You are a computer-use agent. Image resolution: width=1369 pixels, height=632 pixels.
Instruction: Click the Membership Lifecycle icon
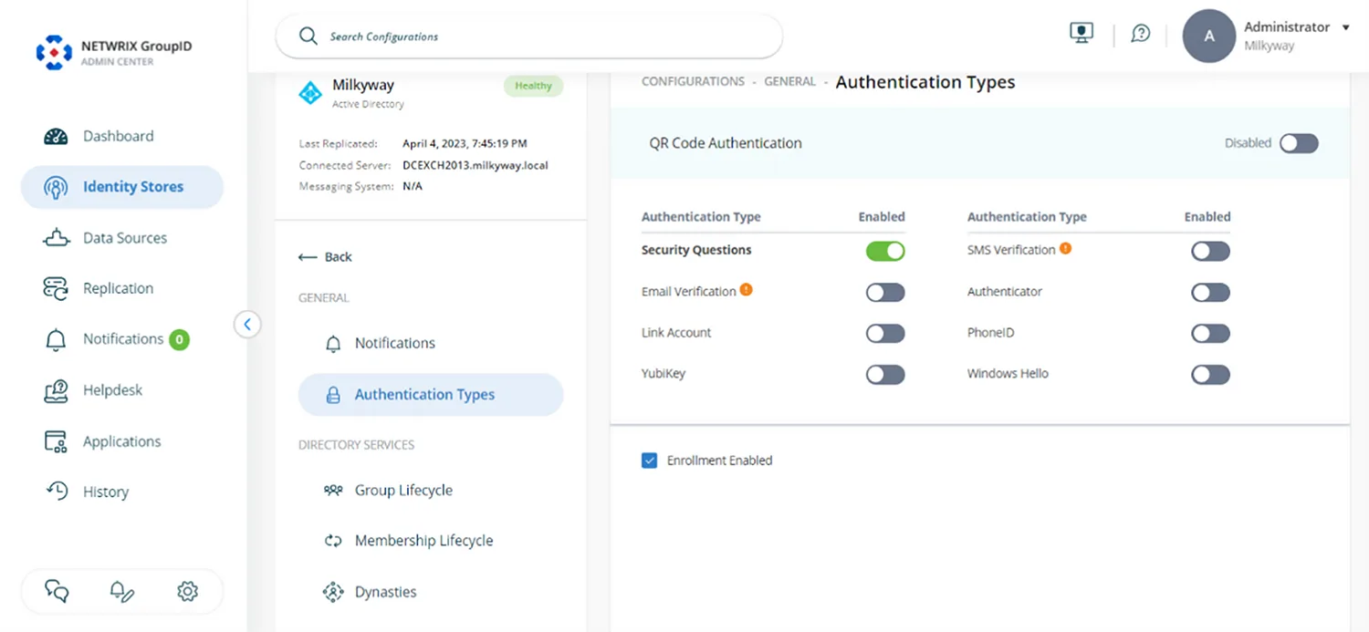coord(333,542)
